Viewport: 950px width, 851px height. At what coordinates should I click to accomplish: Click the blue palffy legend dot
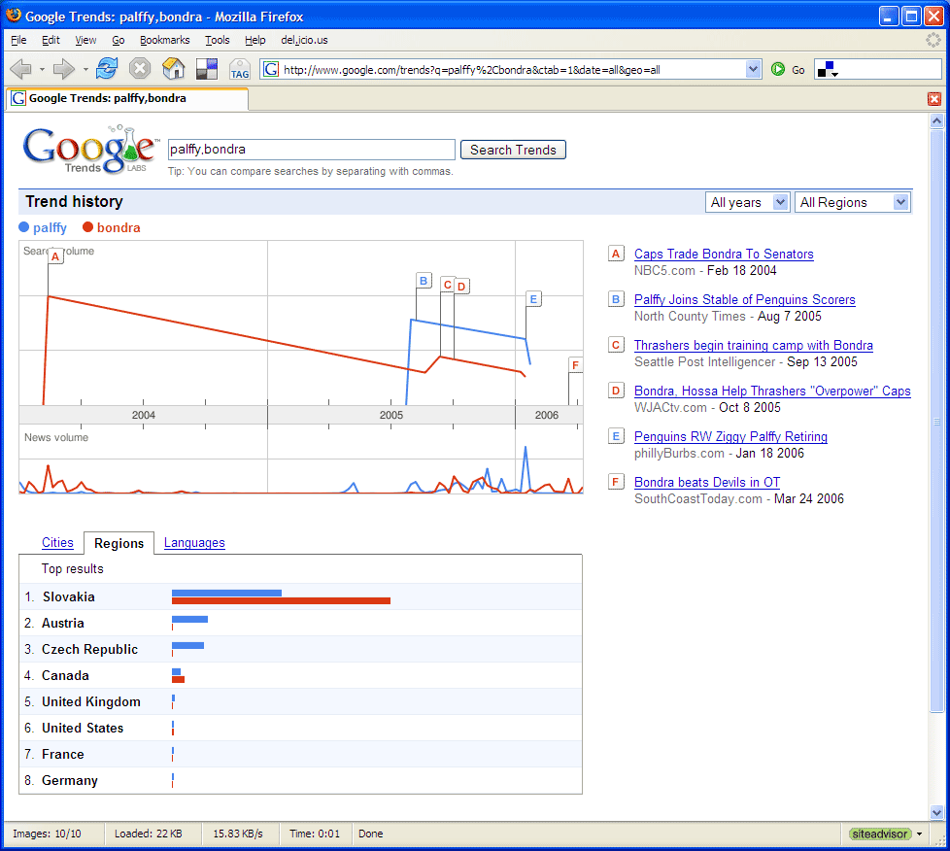[23, 227]
